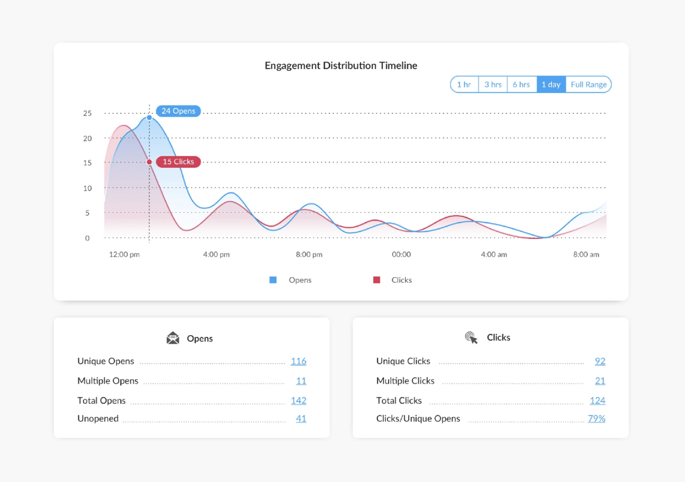Click the Clicks cursor icon
The image size is (685, 482).
pos(471,337)
